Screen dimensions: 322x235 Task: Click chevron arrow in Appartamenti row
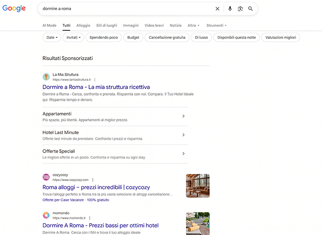tap(183, 116)
